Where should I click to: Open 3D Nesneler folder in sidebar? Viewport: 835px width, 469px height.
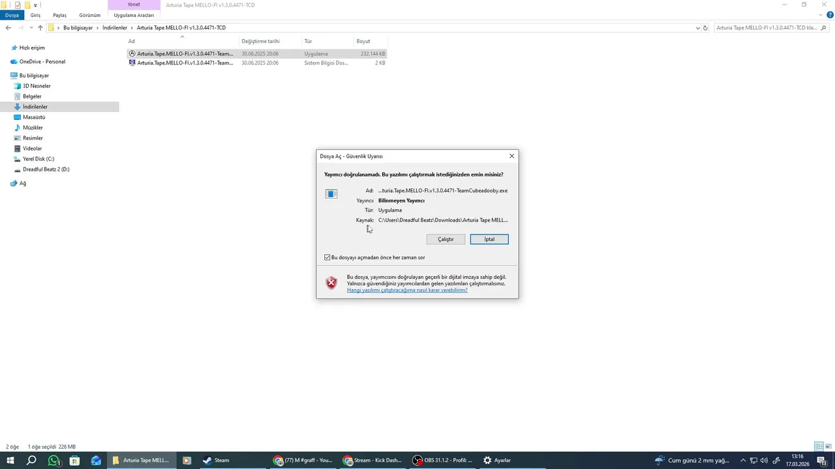click(x=37, y=86)
